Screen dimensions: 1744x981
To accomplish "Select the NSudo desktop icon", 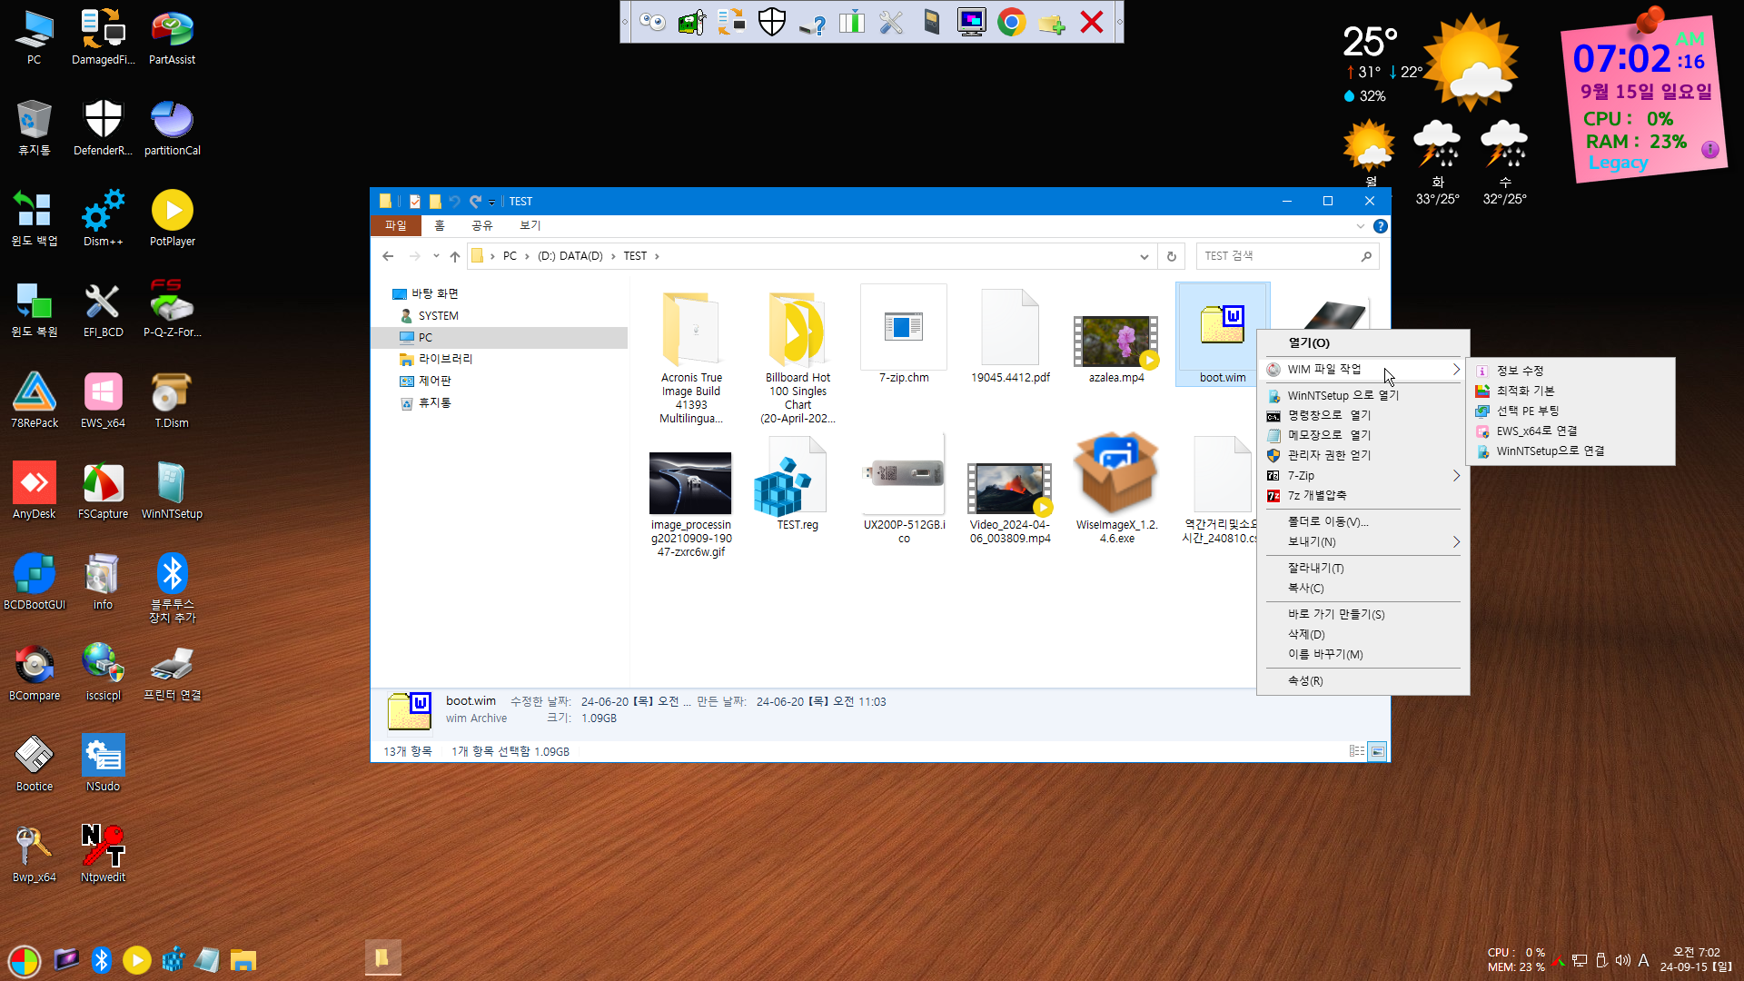I will click(103, 764).
